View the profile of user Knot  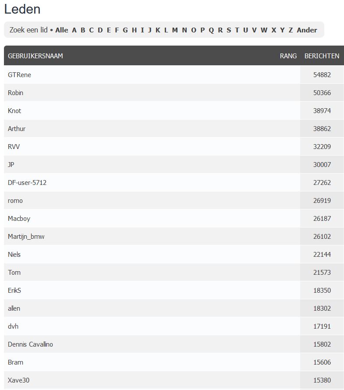point(14,111)
